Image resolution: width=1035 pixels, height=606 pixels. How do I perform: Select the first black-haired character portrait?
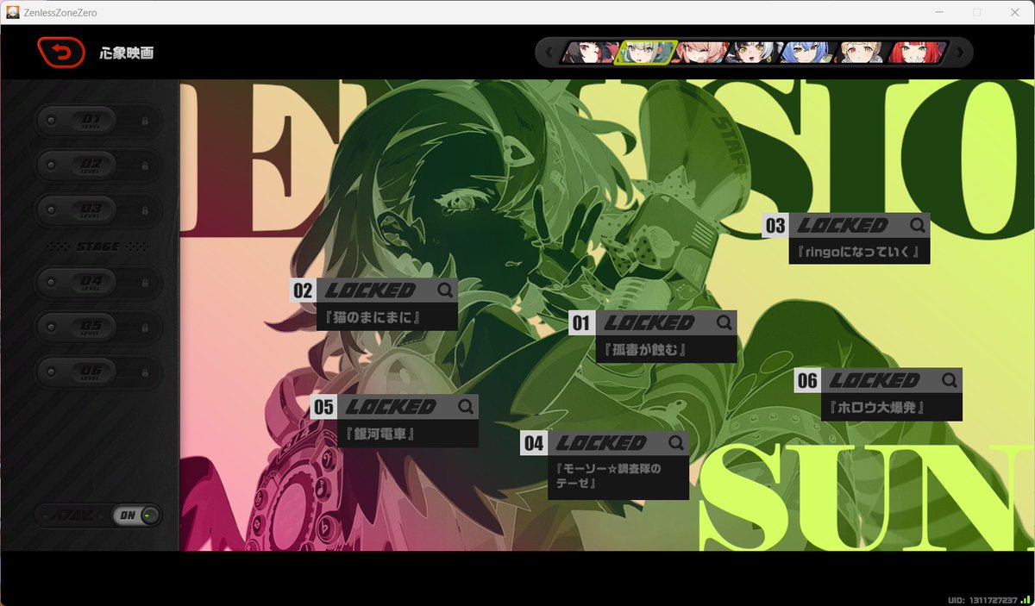[x=587, y=53]
